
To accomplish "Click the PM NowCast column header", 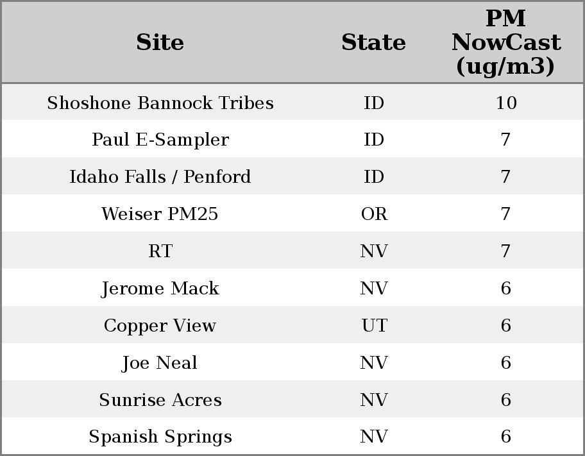I will pyautogui.click(x=505, y=42).
